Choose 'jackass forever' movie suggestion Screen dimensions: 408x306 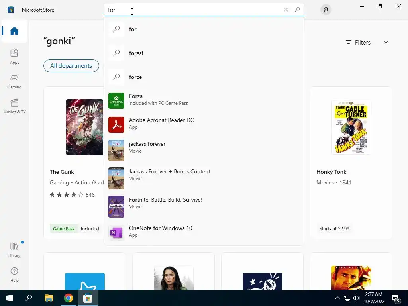point(204,150)
